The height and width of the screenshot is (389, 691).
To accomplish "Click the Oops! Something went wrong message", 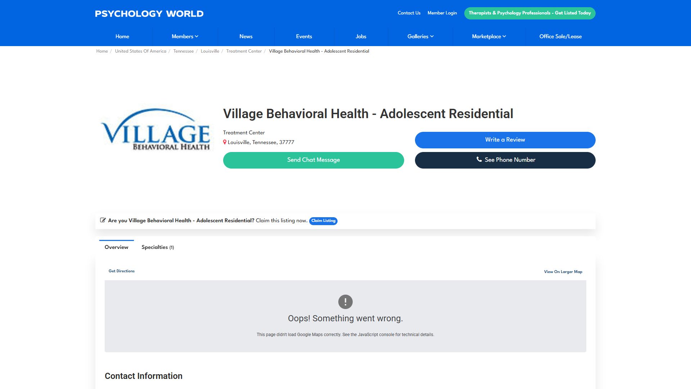I will click(x=345, y=318).
